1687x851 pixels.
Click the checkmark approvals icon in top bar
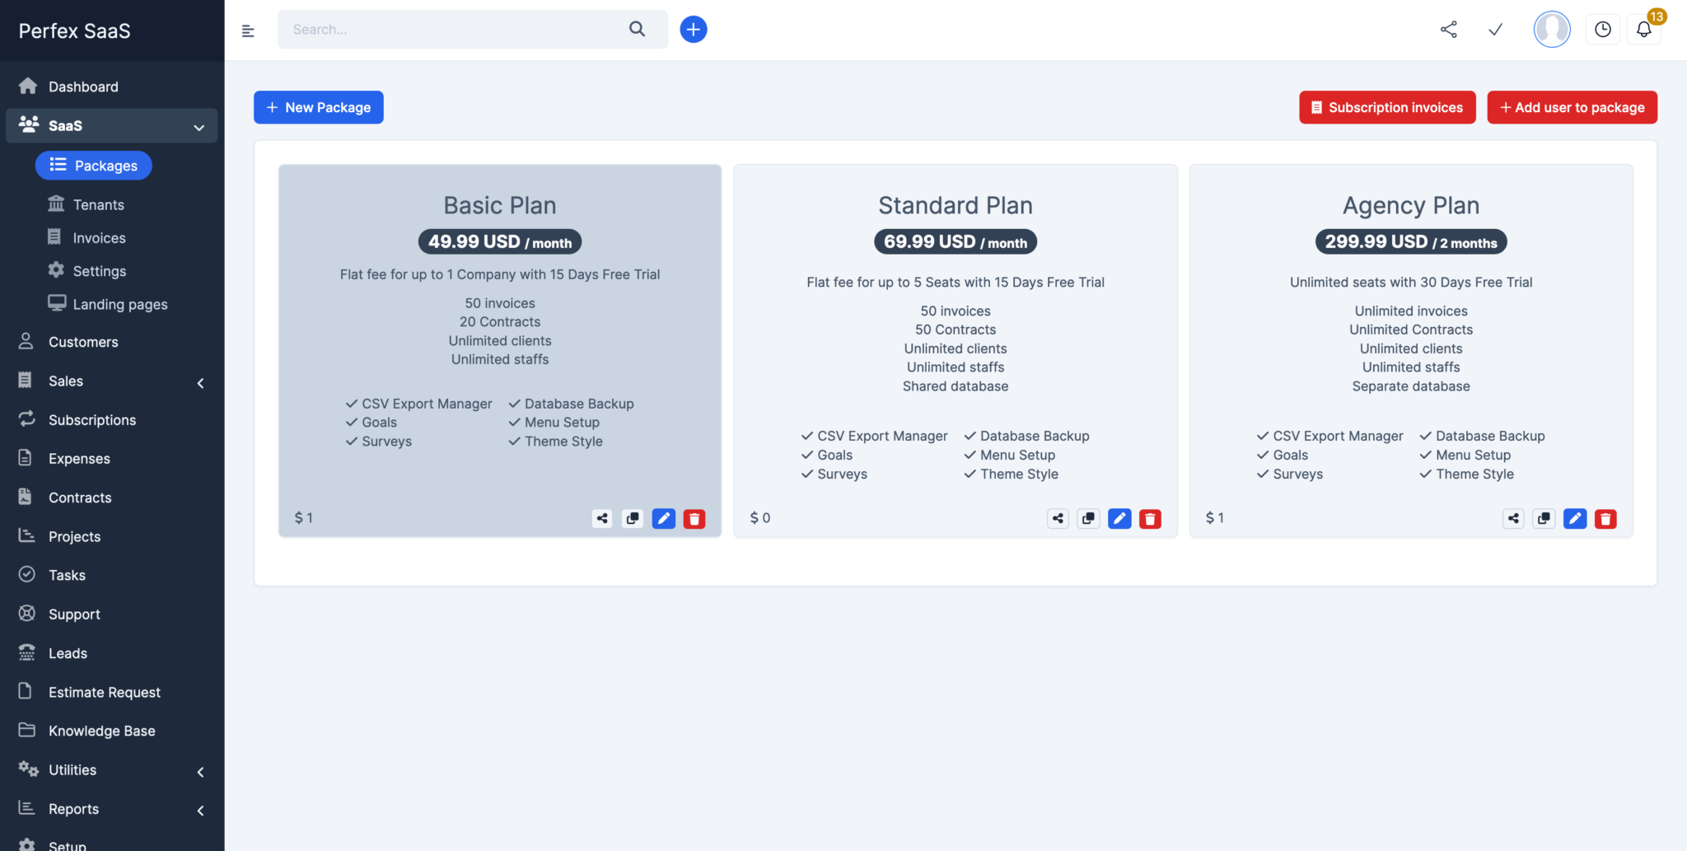tap(1496, 29)
